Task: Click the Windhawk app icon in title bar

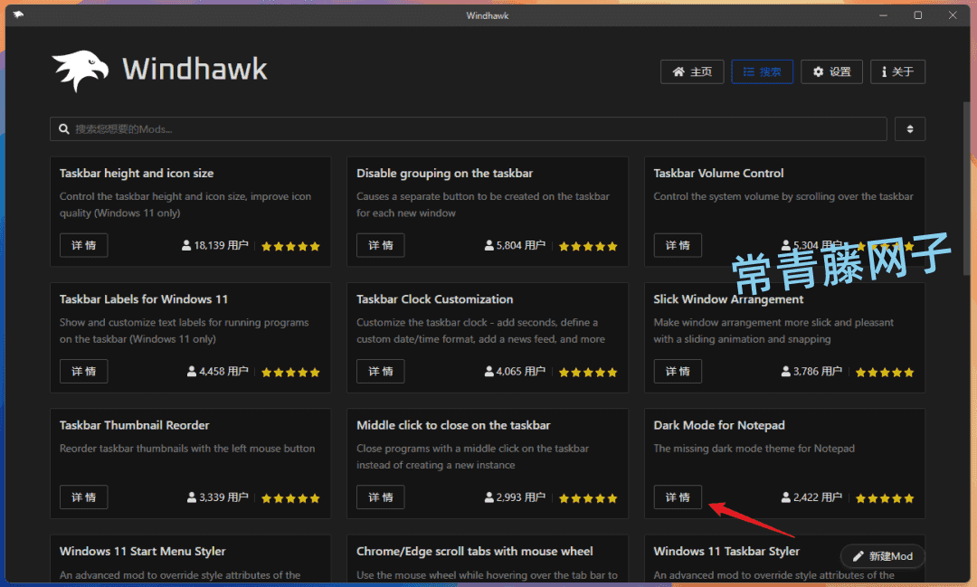Action: click(x=18, y=15)
